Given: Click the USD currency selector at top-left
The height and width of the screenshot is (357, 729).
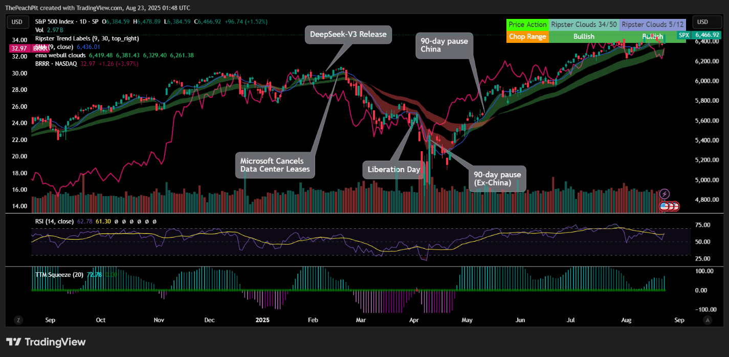Looking at the screenshot, I should tap(17, 22).
